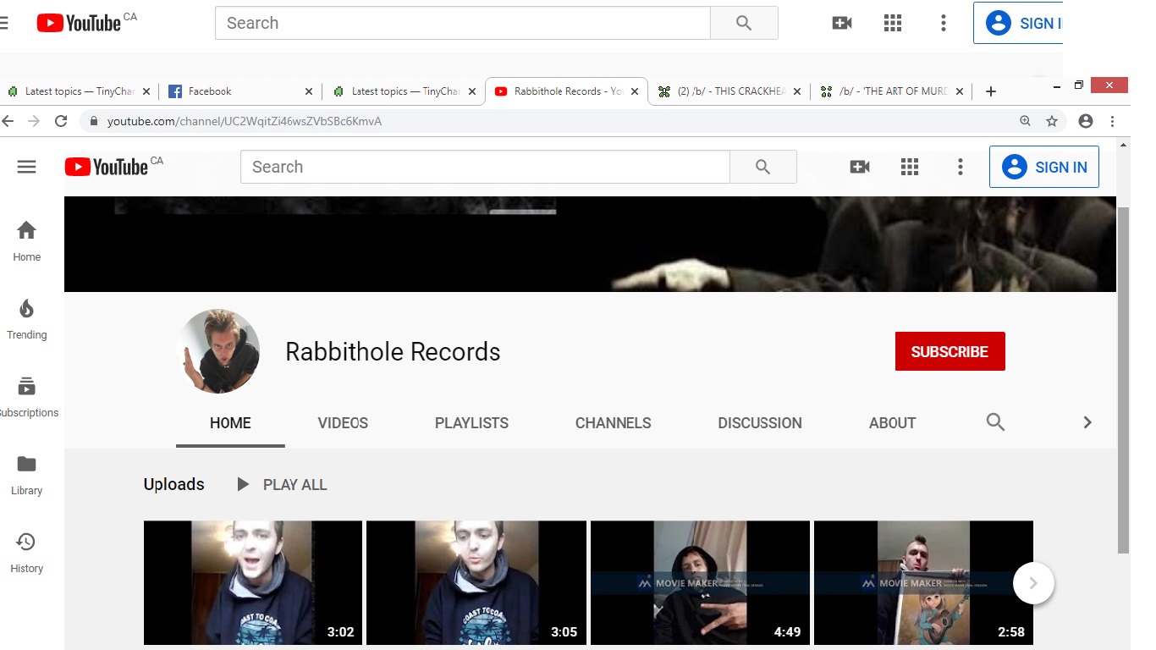Subscribe to Rabbithole Records
Viewport: 1156px width, 650px height.
(950, 351)
